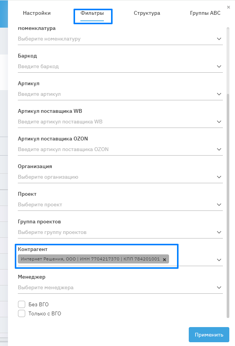Open the Баркод dropdown arrow
Screen dimensions: 235x346
(x=219, y=66)
